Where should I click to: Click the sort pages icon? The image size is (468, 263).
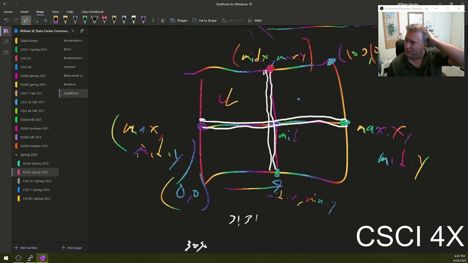coord(82,31)
